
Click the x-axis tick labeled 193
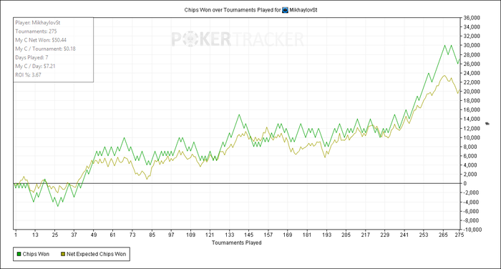[326, 235]
